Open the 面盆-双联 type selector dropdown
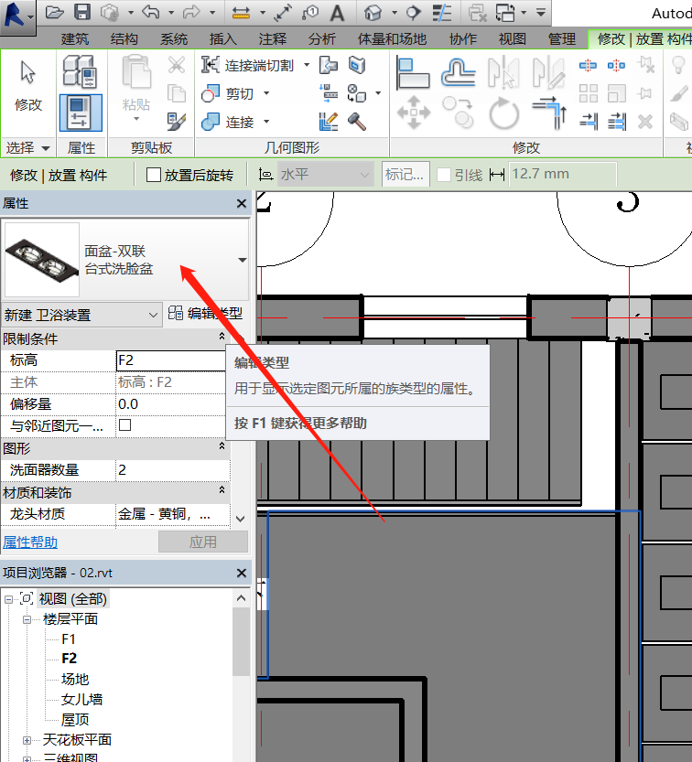Image resolution: width=692 pixels, height=762 pixels. 242,260
